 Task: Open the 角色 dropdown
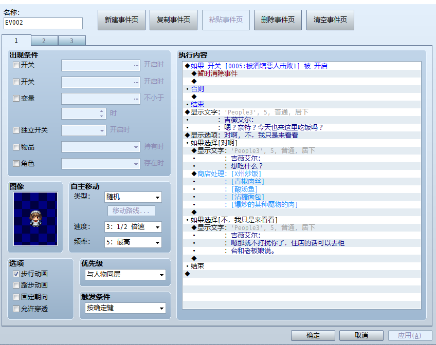pyautogui.click(x=101, y=163)
